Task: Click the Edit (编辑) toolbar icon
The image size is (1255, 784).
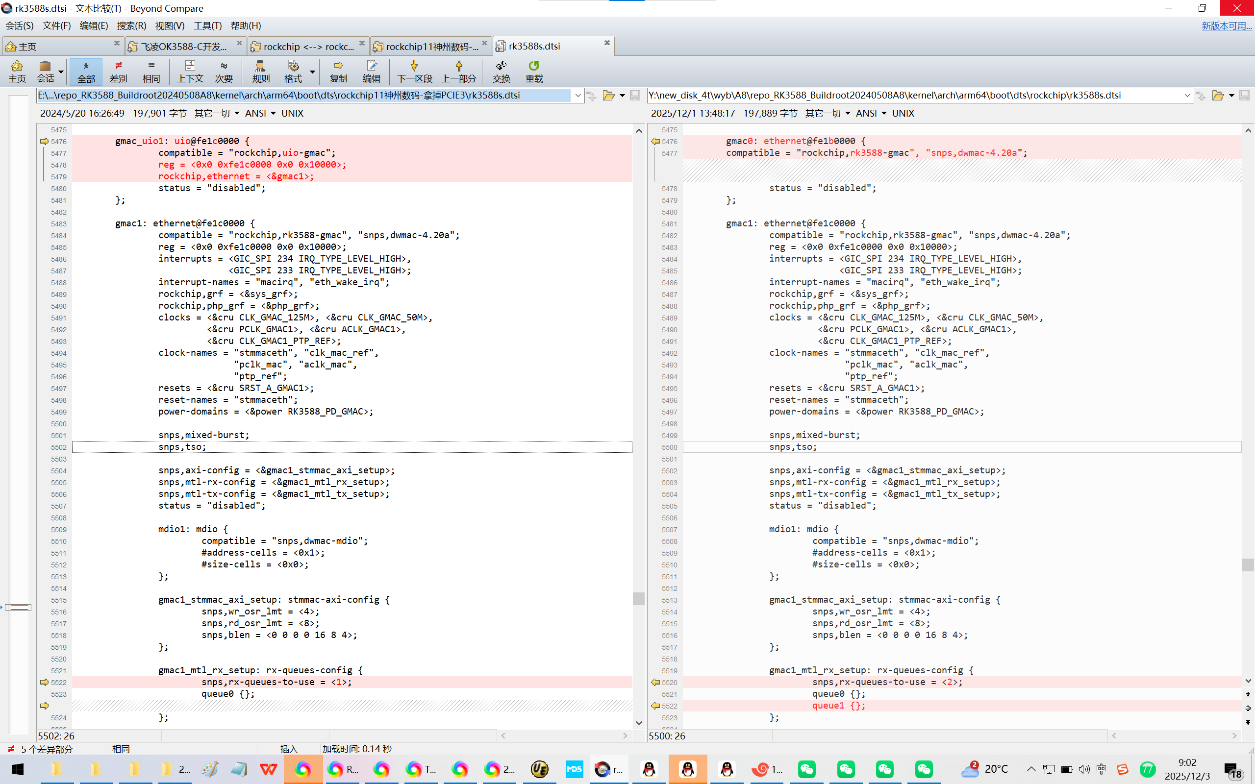Action: pyautogui.click(x=371, y=71)
